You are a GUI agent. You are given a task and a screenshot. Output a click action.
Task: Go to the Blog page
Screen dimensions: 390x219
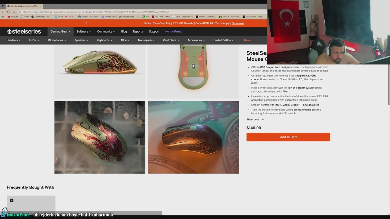[x=124, y=32]
